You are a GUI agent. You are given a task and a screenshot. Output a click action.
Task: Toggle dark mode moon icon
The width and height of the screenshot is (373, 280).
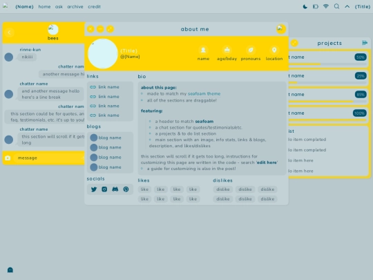click(305, 7)
